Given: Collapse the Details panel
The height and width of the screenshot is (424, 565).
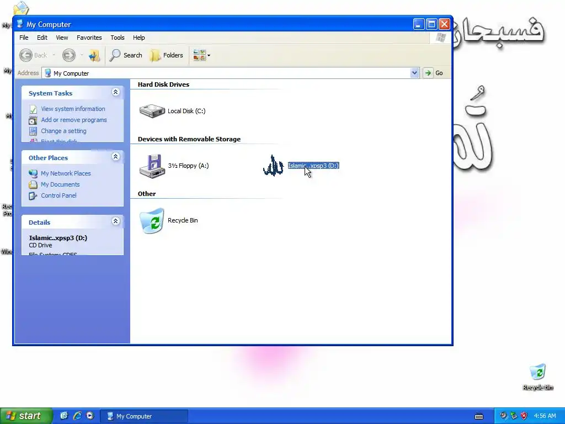Looking at the screenshot, I should click(x=116, y=221).
